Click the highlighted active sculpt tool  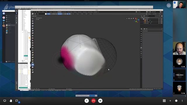(x=33, y=65)
